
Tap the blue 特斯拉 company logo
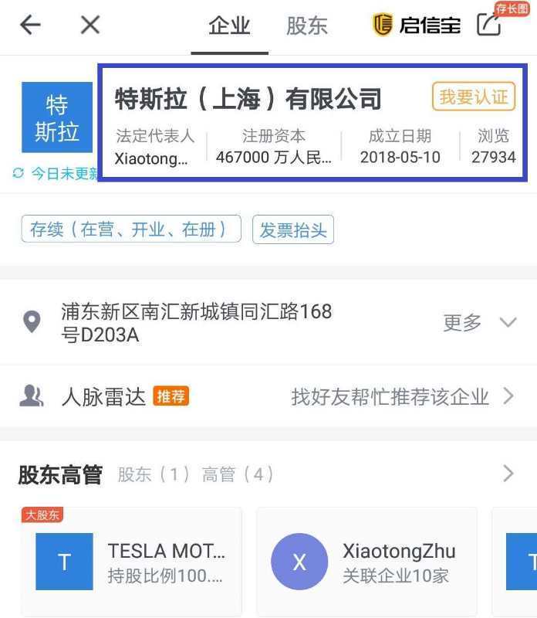coord(57,117)
